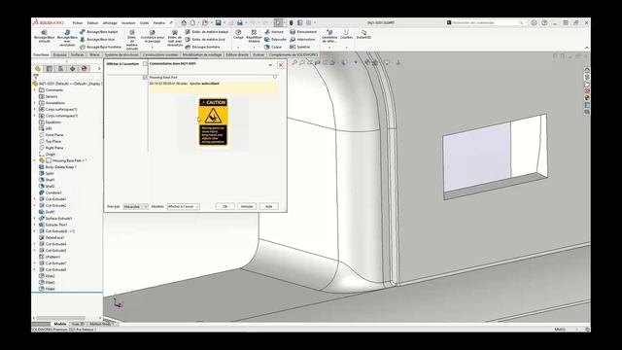
Task: Toggle the checkbox on Housing Base Part tree item
Action: (x=49, y=160)
